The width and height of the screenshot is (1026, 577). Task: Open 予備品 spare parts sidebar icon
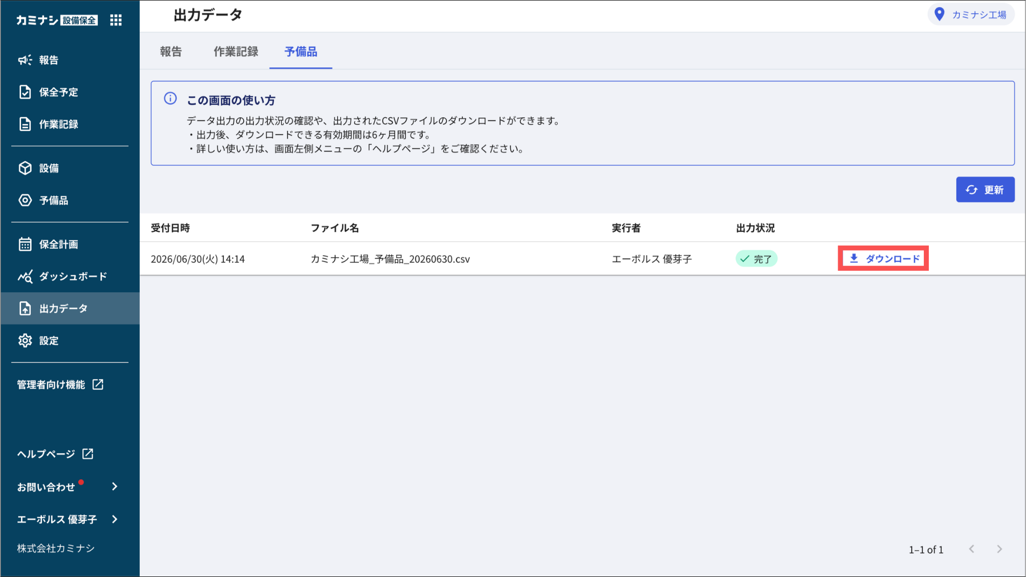(25, 201)
